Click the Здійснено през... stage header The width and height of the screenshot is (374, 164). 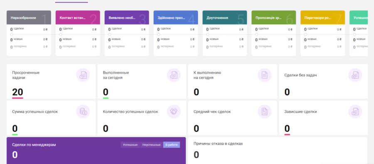pyautogui.click(x=176, y=17)
